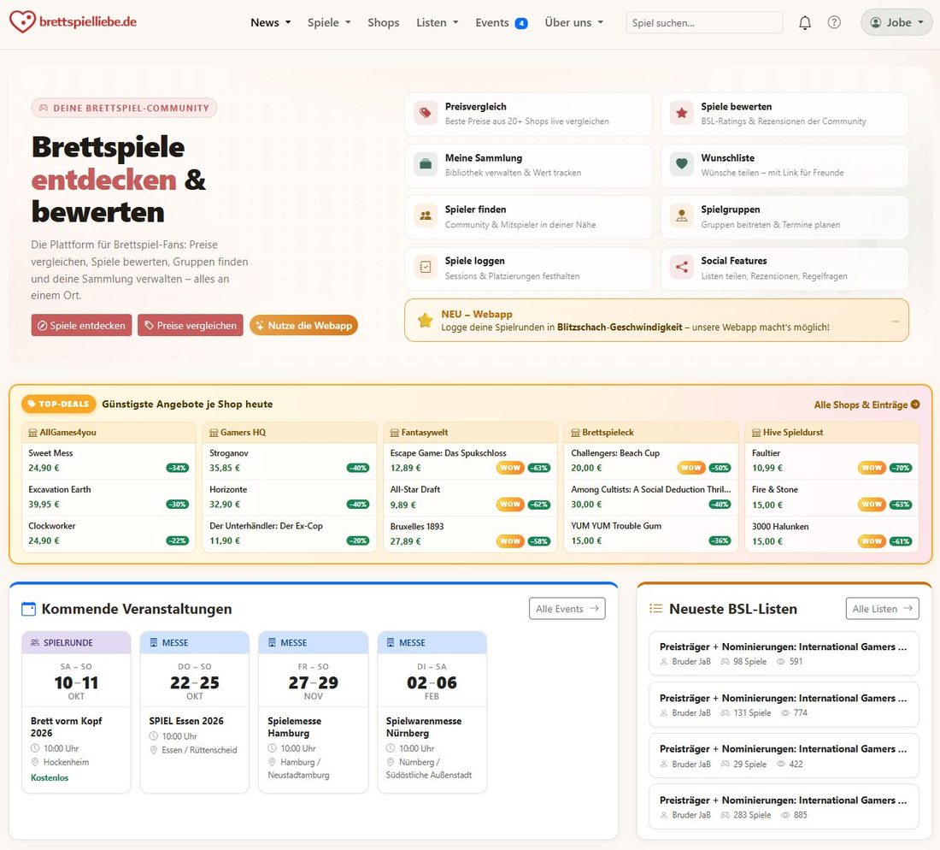
Task: Click the Events notification count badge
Action: [521, 23]
